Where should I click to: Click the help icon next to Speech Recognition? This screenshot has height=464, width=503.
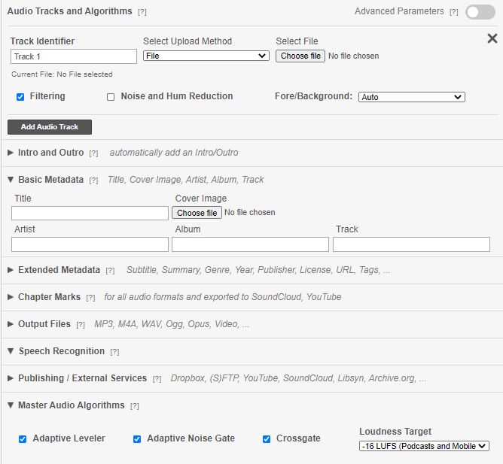click(x=114, y=352)
